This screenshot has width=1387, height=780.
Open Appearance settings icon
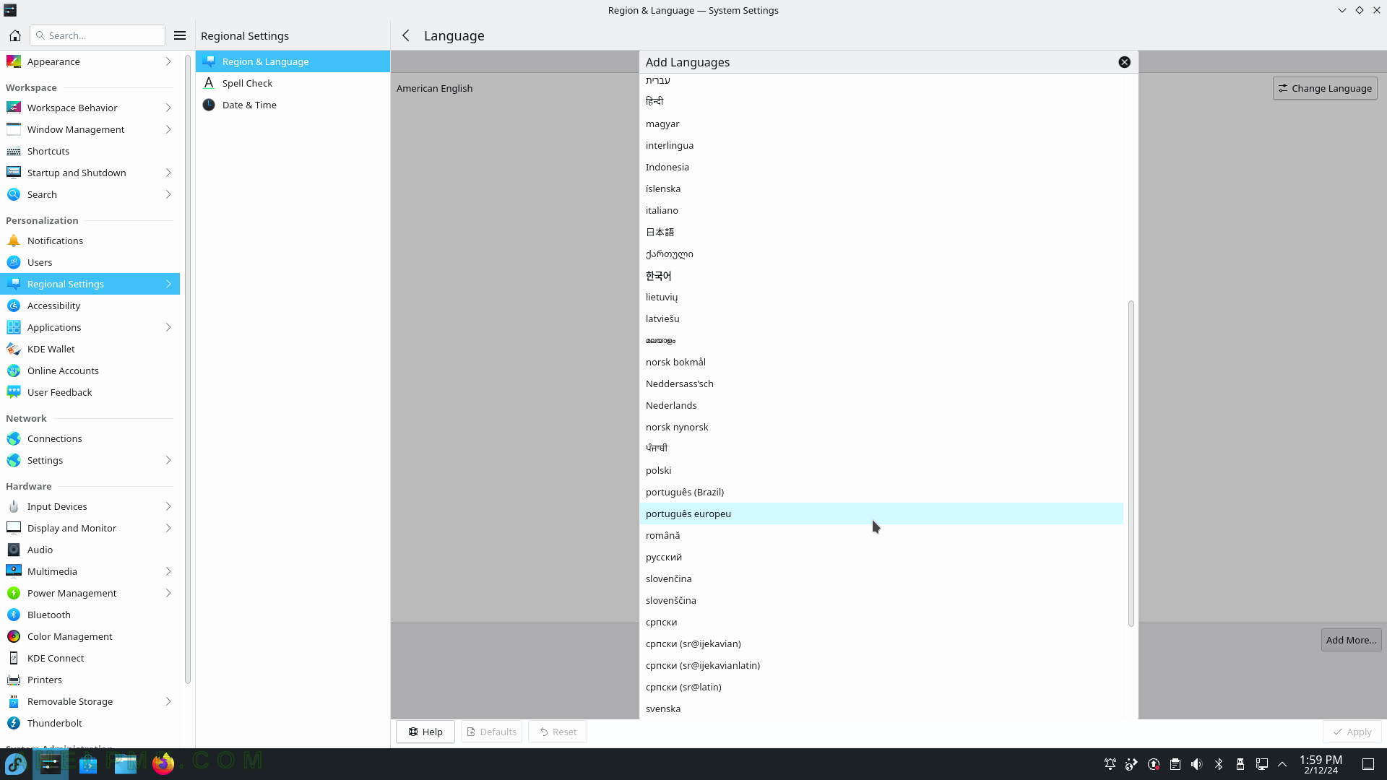click(x=14, y=61)
